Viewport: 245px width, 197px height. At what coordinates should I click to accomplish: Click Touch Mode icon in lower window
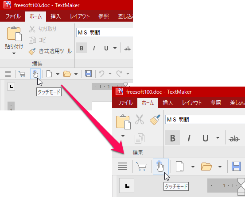tap(161, 167)
